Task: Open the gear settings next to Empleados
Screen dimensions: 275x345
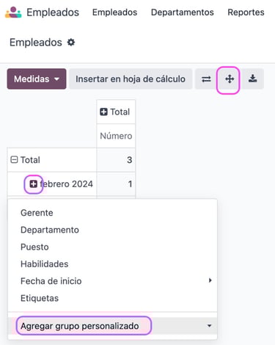Action: [71, 43]
